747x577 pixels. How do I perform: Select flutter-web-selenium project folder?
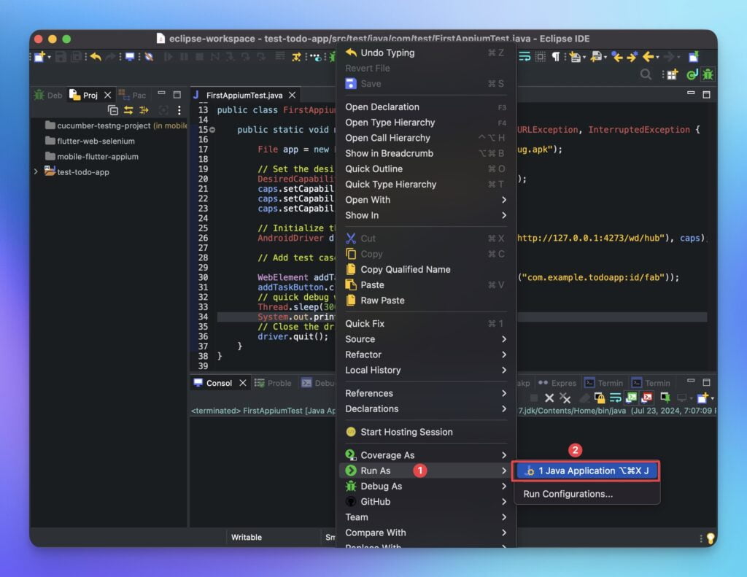[x=90, y=141]
